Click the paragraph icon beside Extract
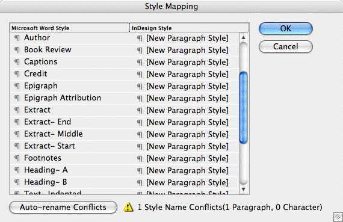 tap(17, 110)
